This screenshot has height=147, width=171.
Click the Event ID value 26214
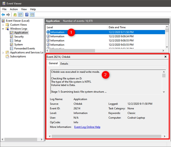[77, 109]
